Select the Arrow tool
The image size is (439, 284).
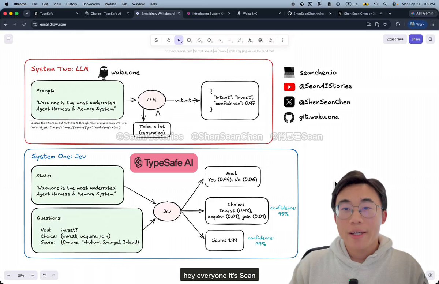220,40
